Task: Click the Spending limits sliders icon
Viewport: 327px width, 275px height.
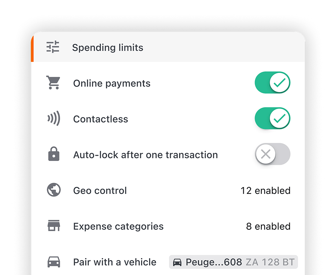Action: pyautogui.click(x=53, y=46)
